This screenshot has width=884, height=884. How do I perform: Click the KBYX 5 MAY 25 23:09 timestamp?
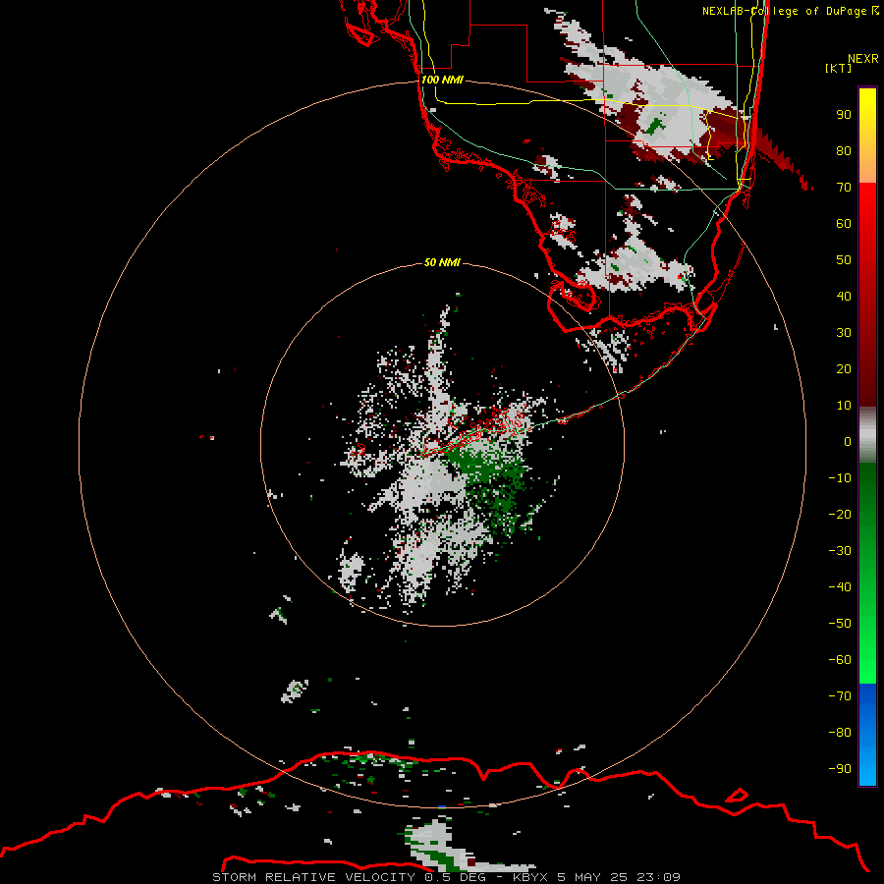(596, 877)
